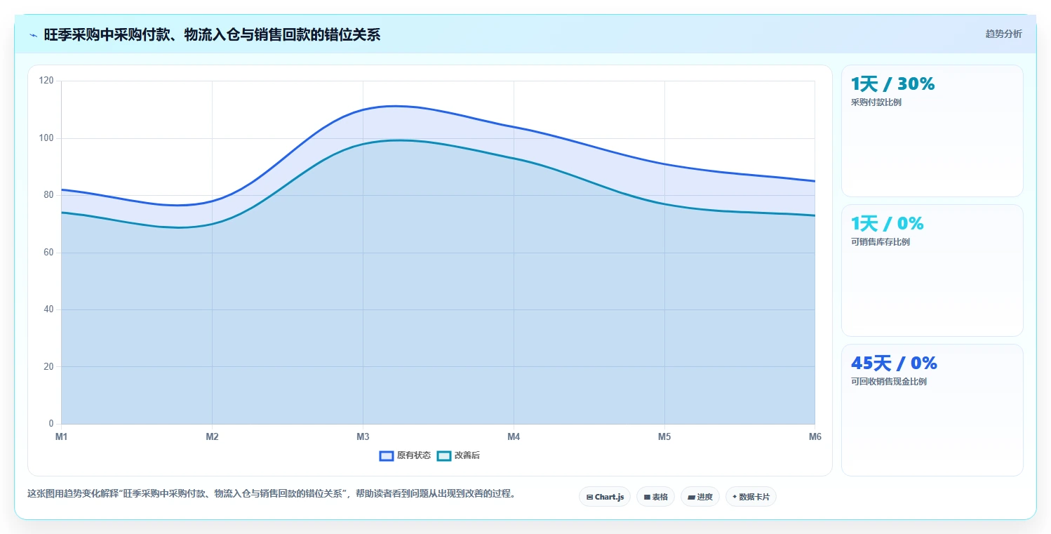Click the 20 y-axis tick label

pyautogui.click(x=48, y=367)
